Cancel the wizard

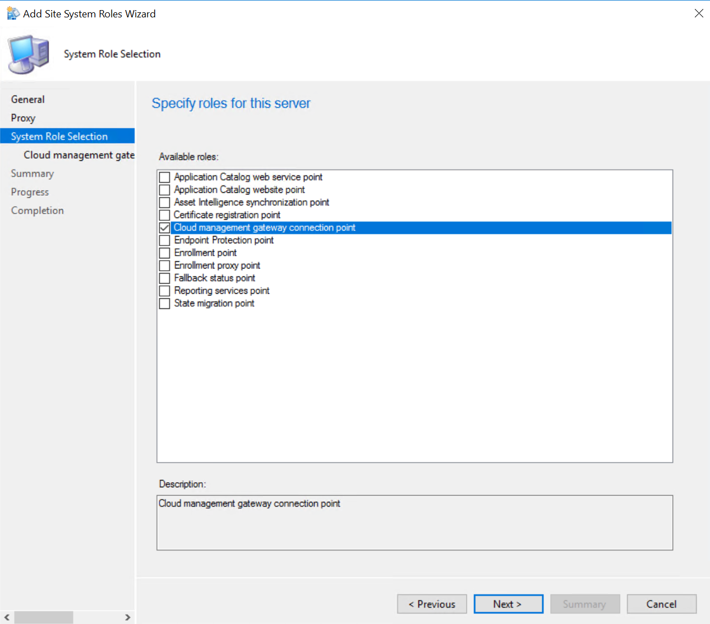click(x=662, y=604)
